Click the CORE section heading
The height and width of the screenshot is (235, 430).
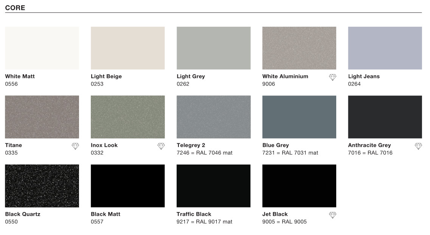pyautogui.click(x=15, y=8)
